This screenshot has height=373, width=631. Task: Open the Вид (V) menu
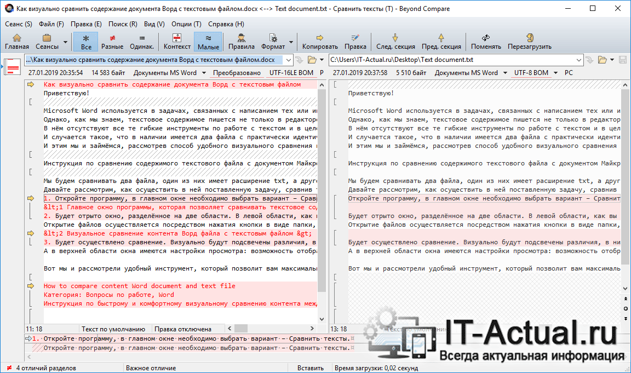tap(154, 24)
